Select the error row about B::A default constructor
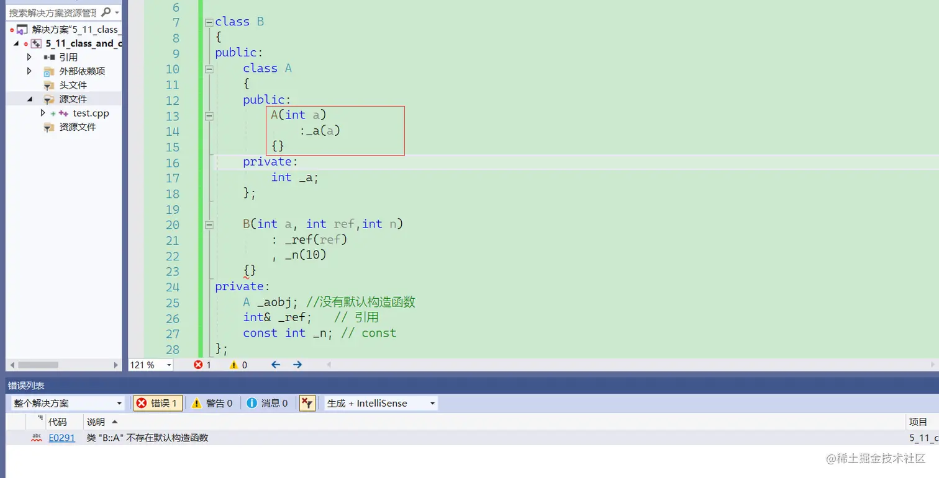939x478 pixels. click(x=472, y=438)
